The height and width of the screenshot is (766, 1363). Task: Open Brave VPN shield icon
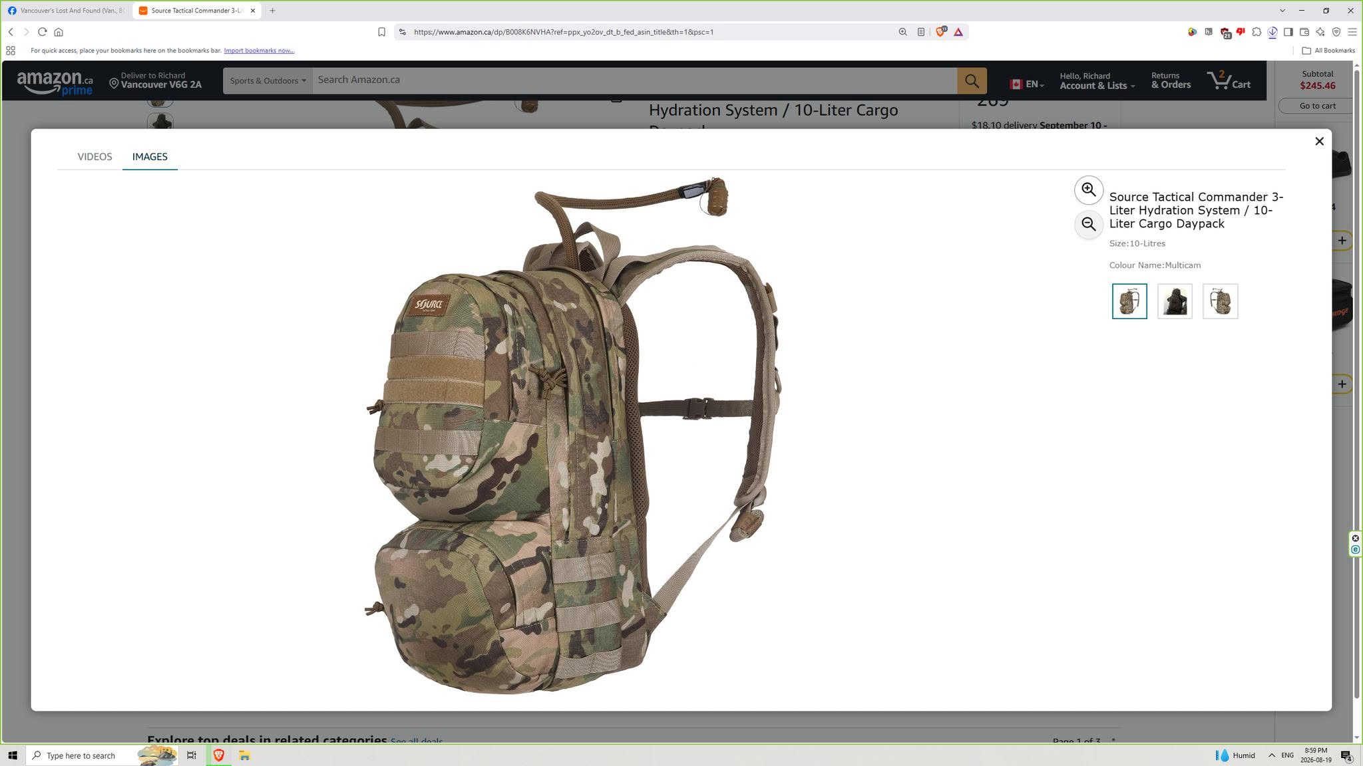coord(1336,32)
